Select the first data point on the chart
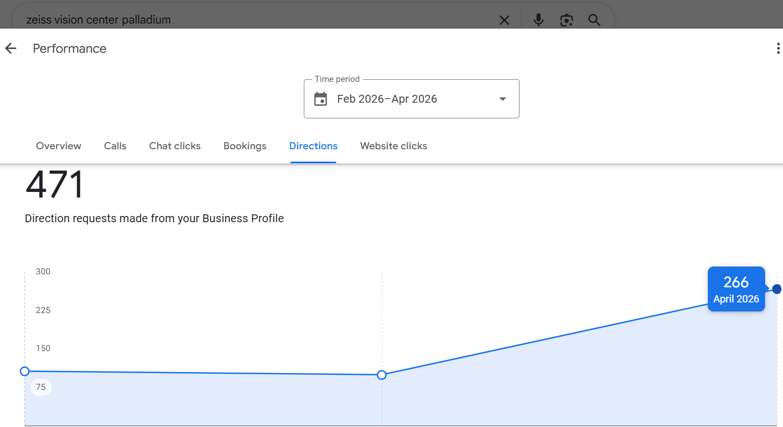The width and height of the screenshot is (783, 427). point(25,371)
